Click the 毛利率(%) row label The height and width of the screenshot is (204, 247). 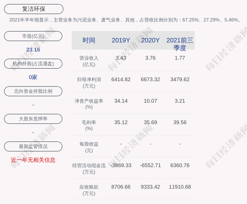tap(89, 125)
